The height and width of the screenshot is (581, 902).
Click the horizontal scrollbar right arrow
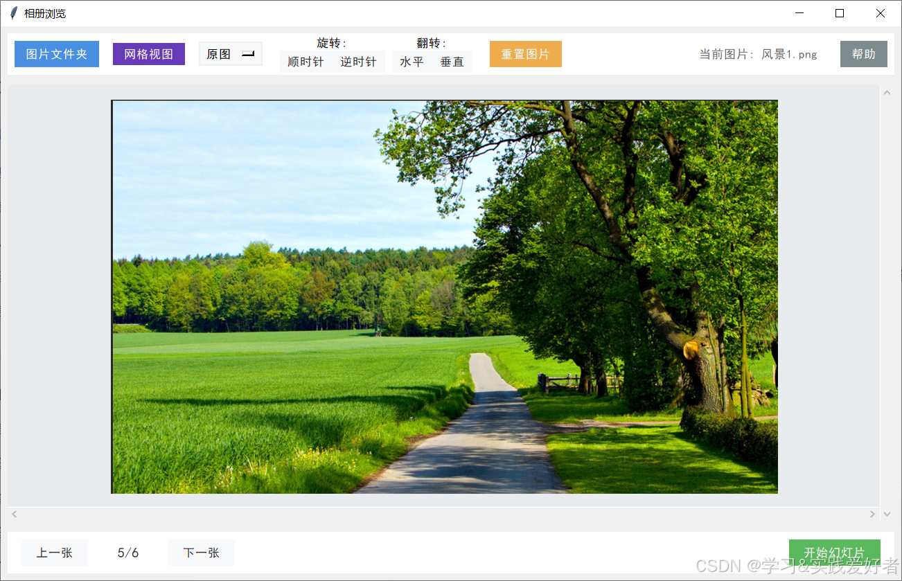pos(873,514)
